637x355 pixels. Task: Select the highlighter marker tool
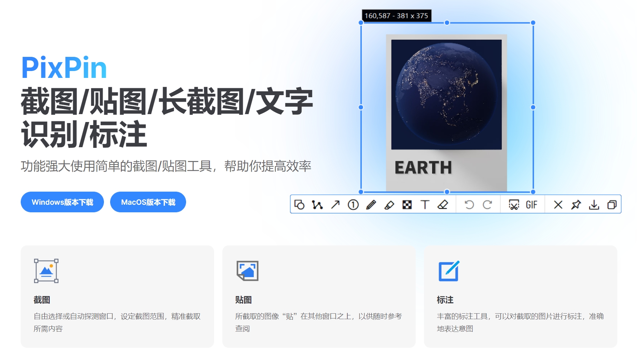click(x=389, y=205)
